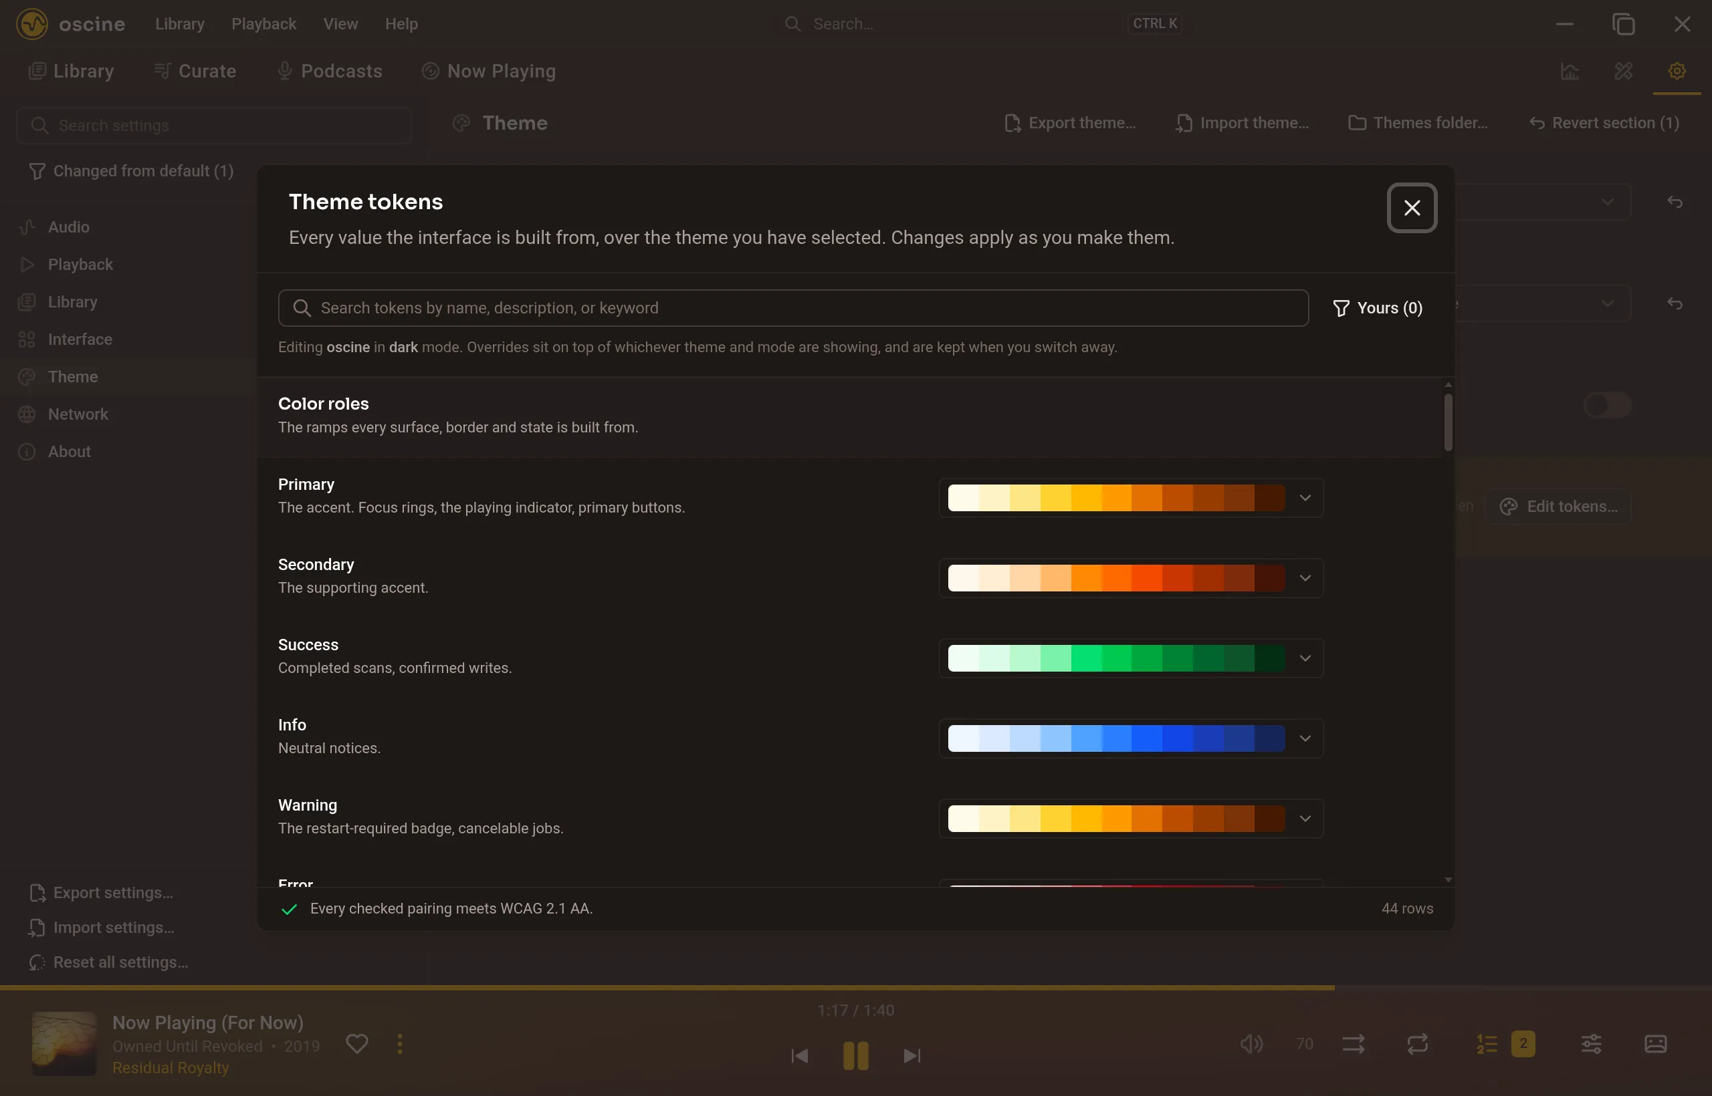Close the Theme tokens dialog

pyautogui.click(x=1412, y=208)
